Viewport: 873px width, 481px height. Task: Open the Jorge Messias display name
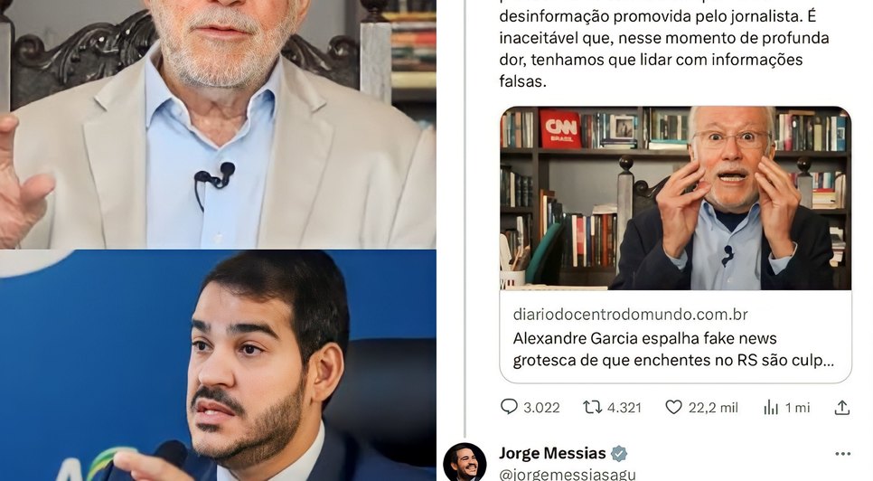coord(552,453)
